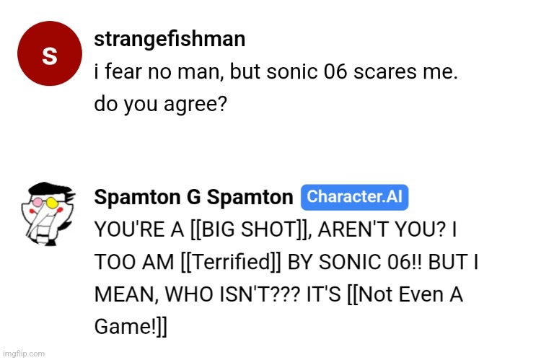The height and width of the screenshot is (360, 554).
Task: Visit the imgflip.com watermark link
Action: click(x=23, y=354)
